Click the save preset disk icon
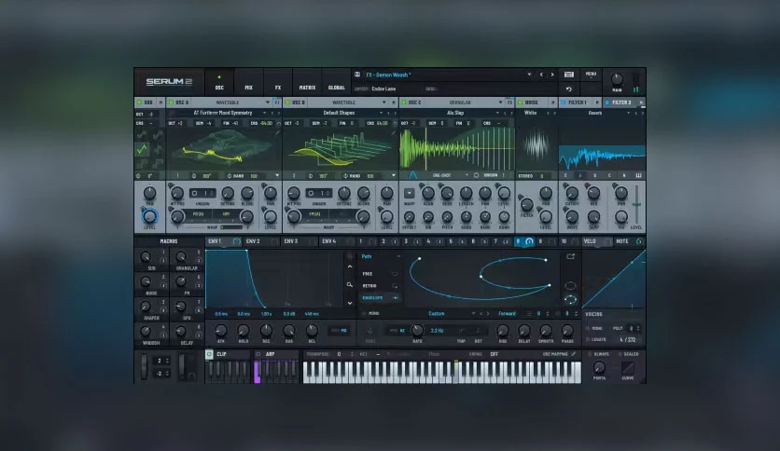This screenshot has height=451, width=780. [357, 75]
